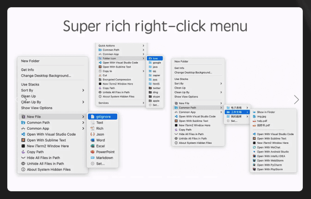The height and width of the screenshot is (199, 311).
Task: Choose New Folder in the large left menu
Action: coord(30,61)
